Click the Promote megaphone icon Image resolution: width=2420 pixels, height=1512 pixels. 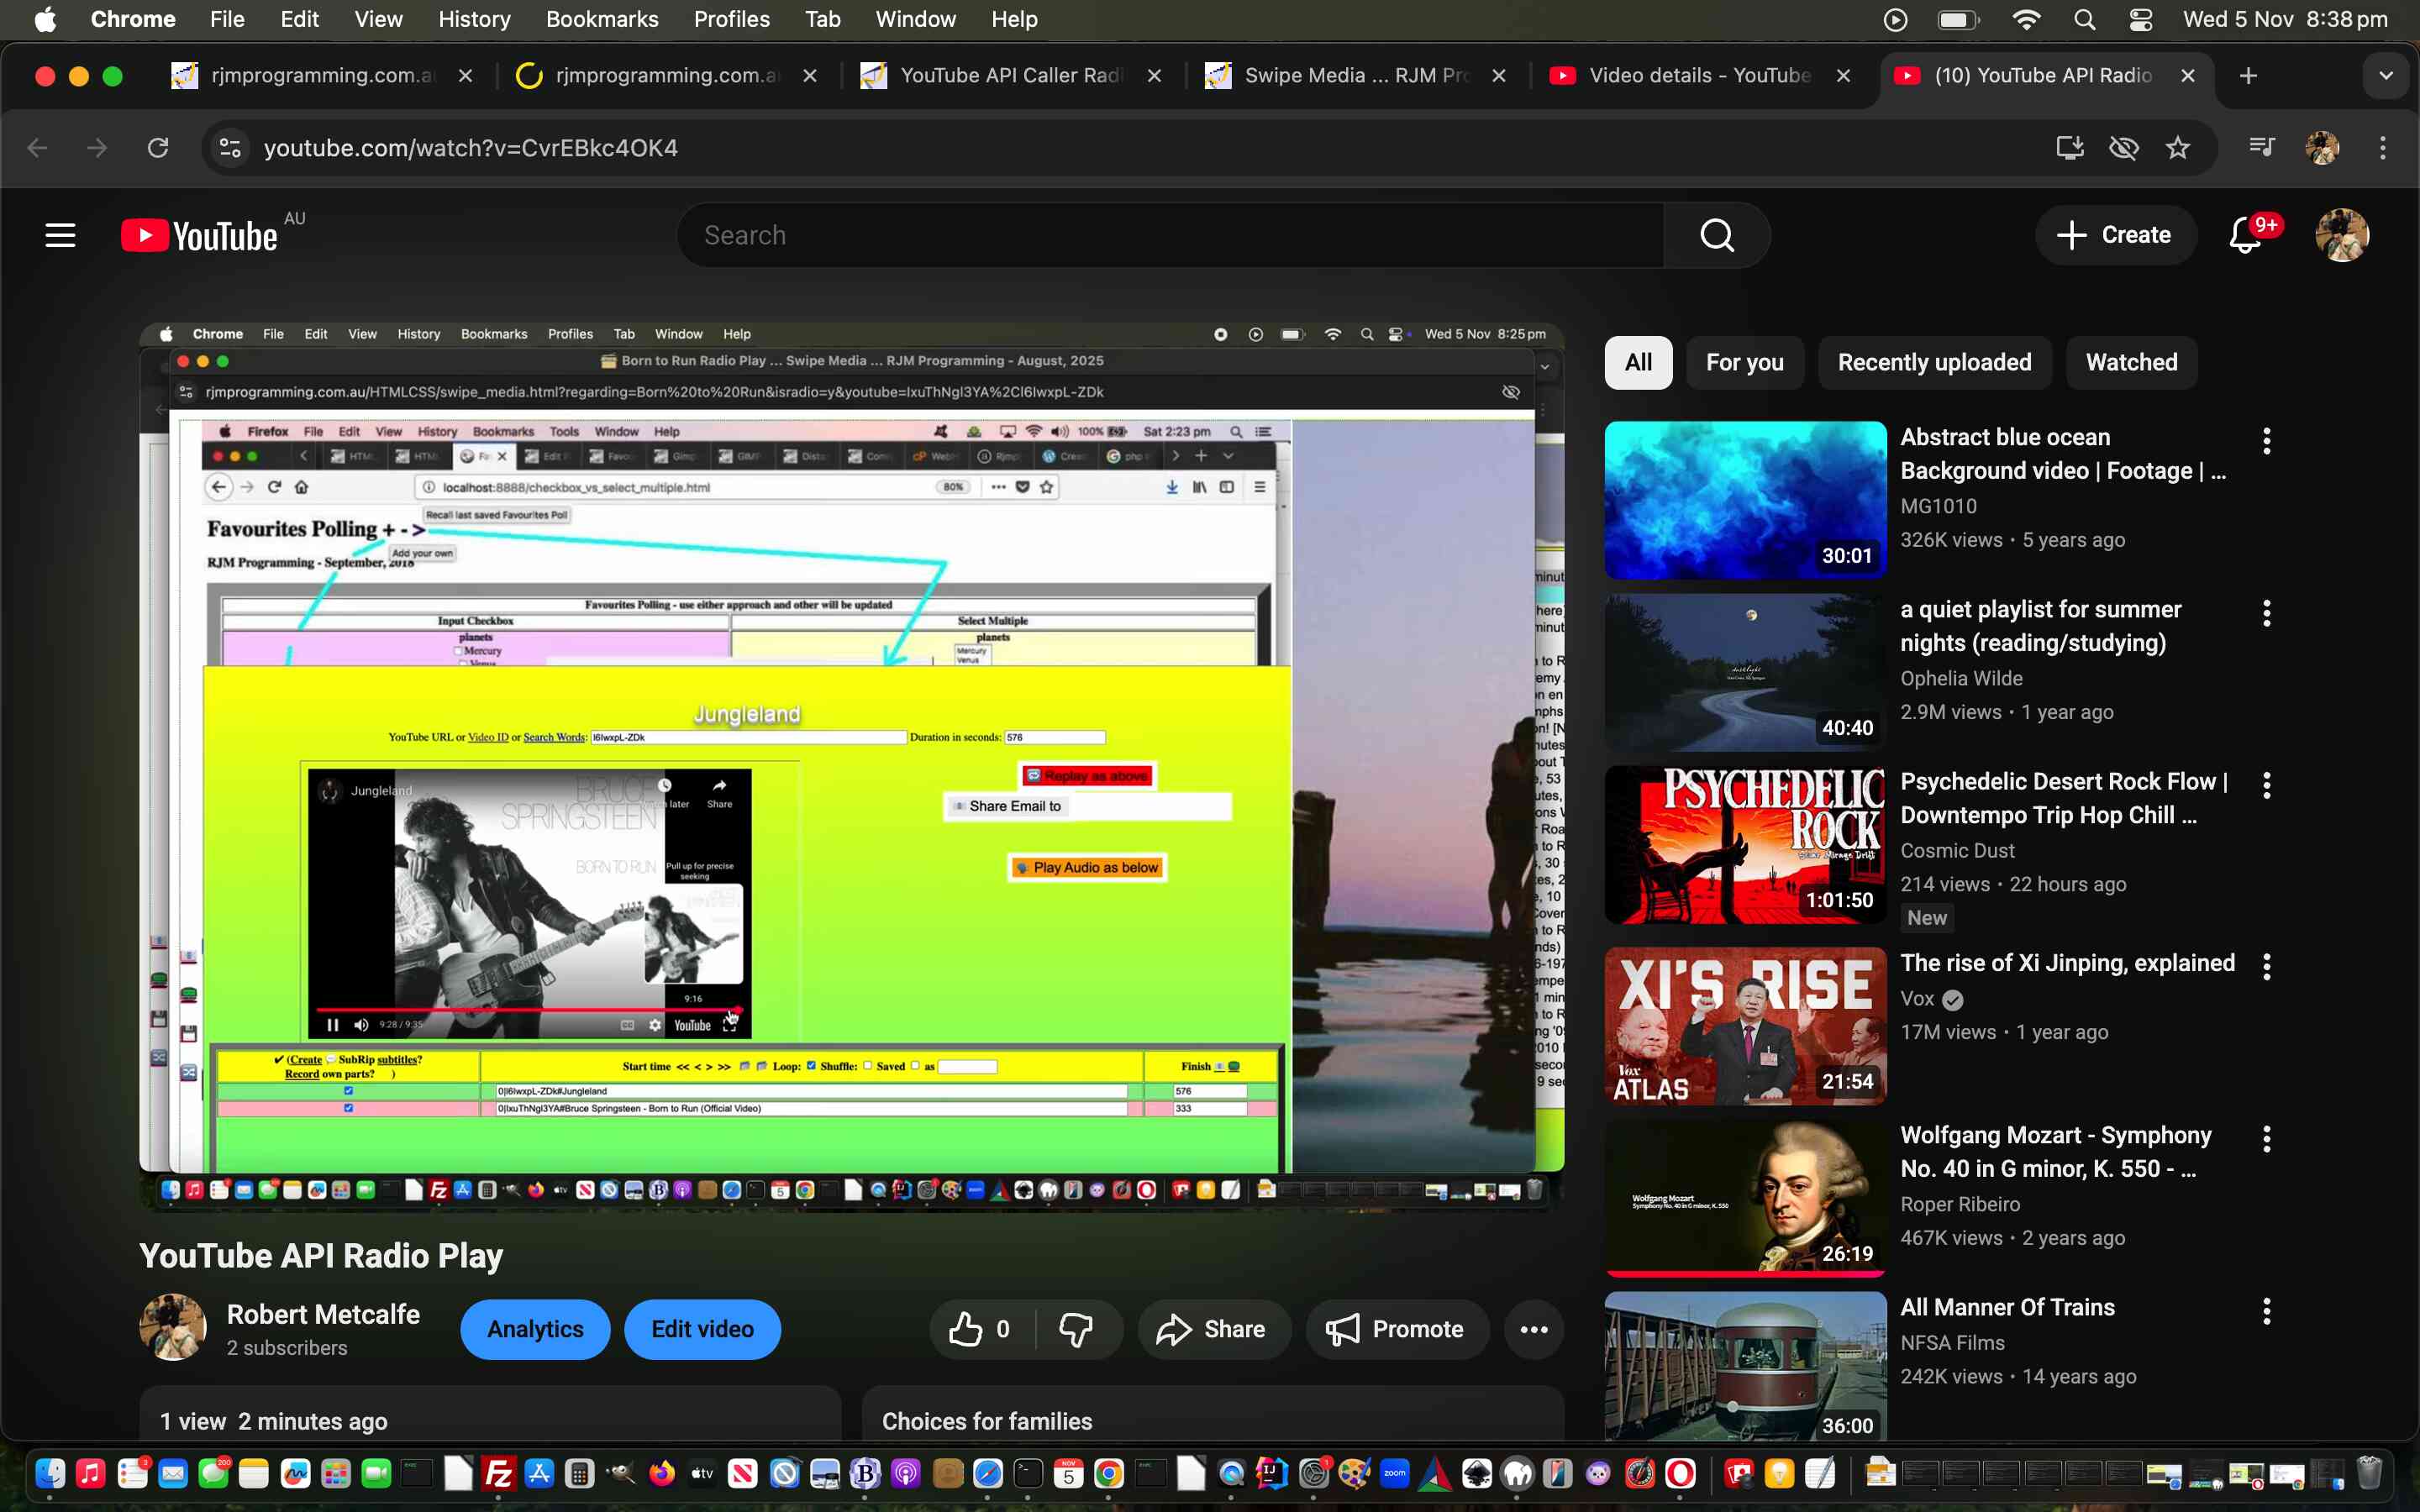[x=1344, y=1328]
